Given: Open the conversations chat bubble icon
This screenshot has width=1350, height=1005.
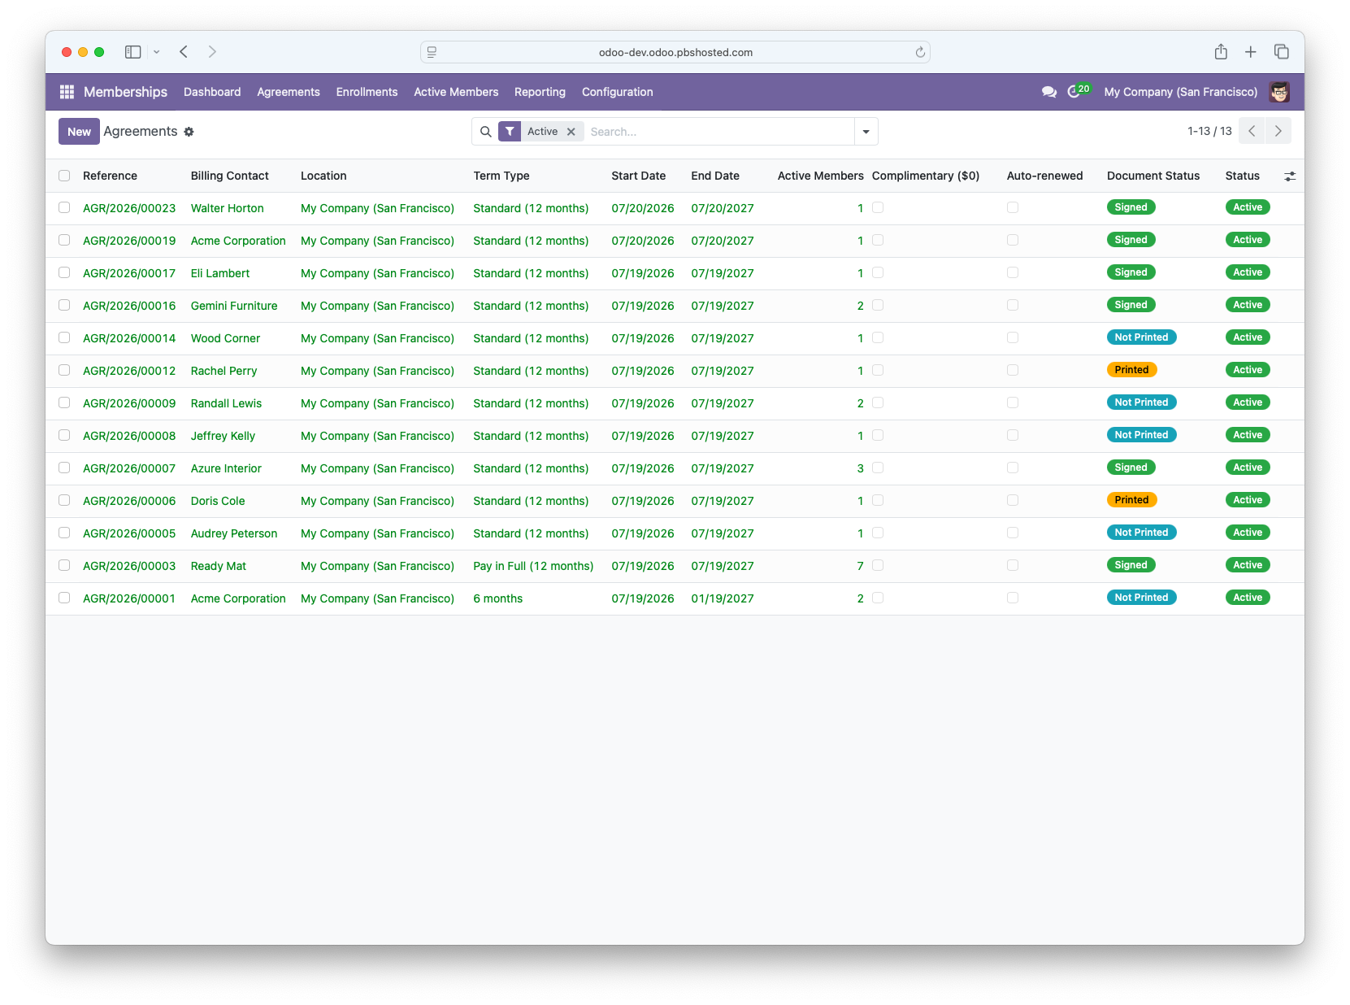Looking at the screenshot, I should [1049, 92].
